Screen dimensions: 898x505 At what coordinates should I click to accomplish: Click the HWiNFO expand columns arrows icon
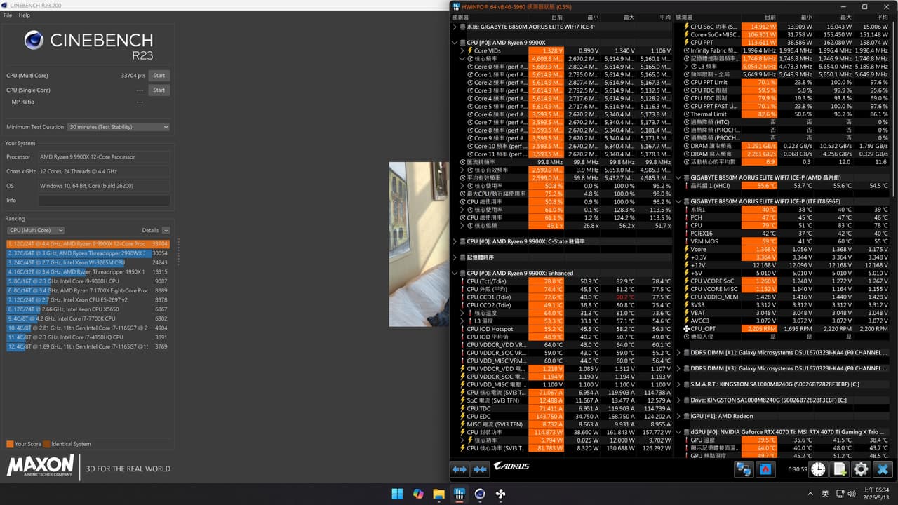point(459,469)
